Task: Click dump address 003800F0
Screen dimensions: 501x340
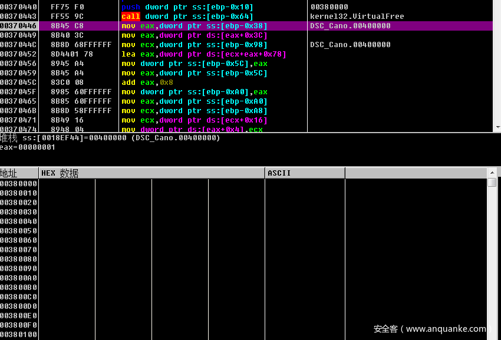Action: pos(18,325)
